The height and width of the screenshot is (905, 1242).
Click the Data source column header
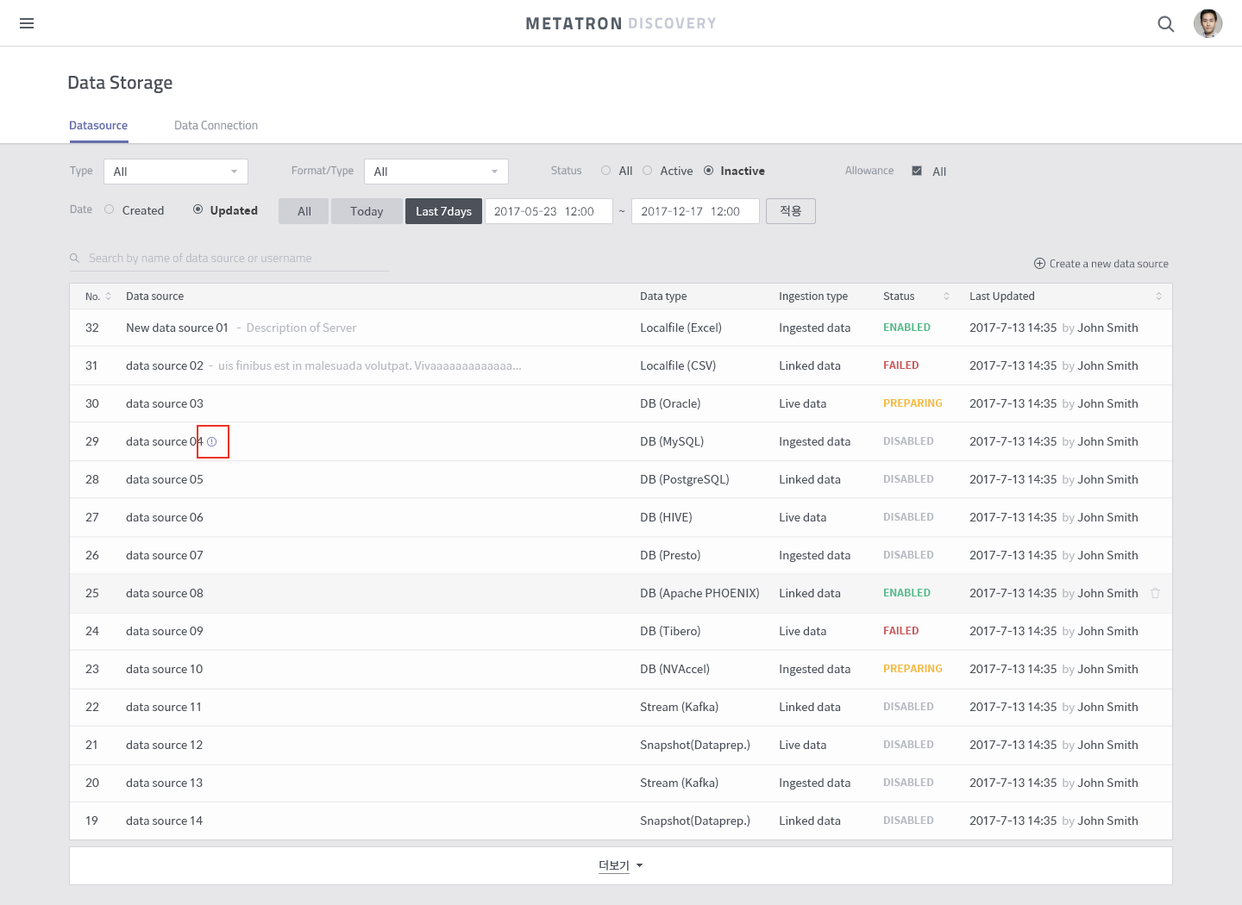154,296
